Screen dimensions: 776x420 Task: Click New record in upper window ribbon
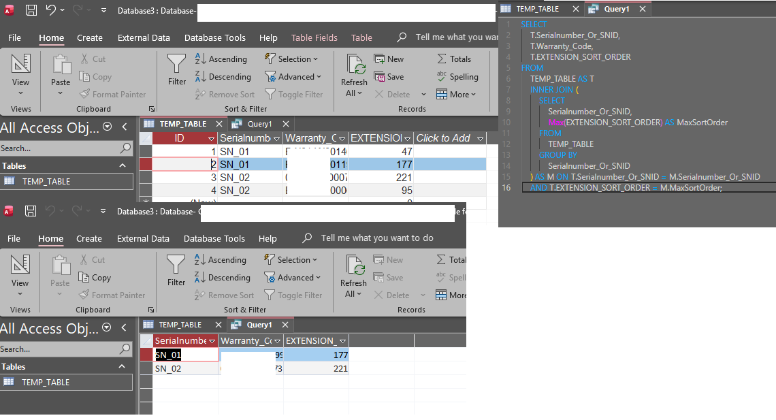(389, 59)
